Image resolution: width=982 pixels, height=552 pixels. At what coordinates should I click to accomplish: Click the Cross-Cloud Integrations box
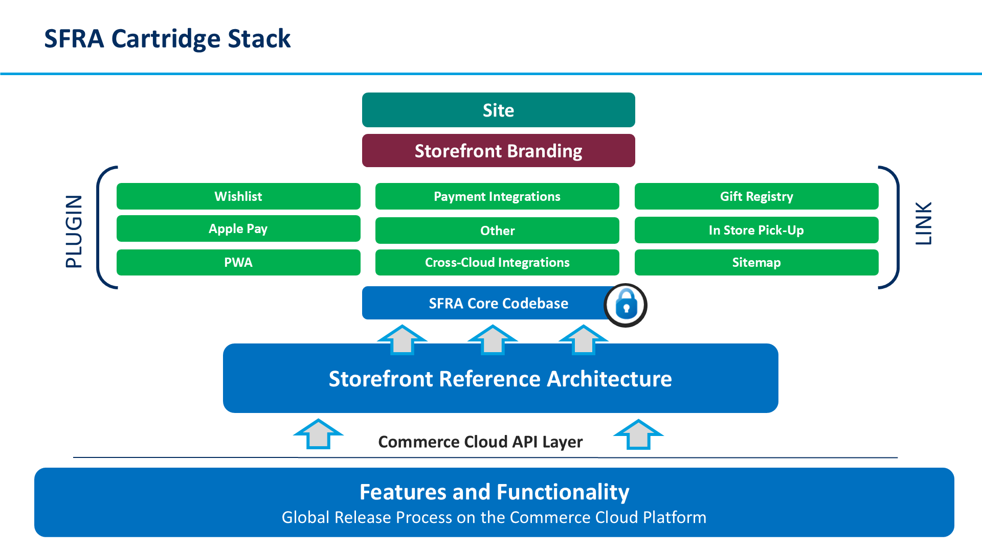coord(497,262)
